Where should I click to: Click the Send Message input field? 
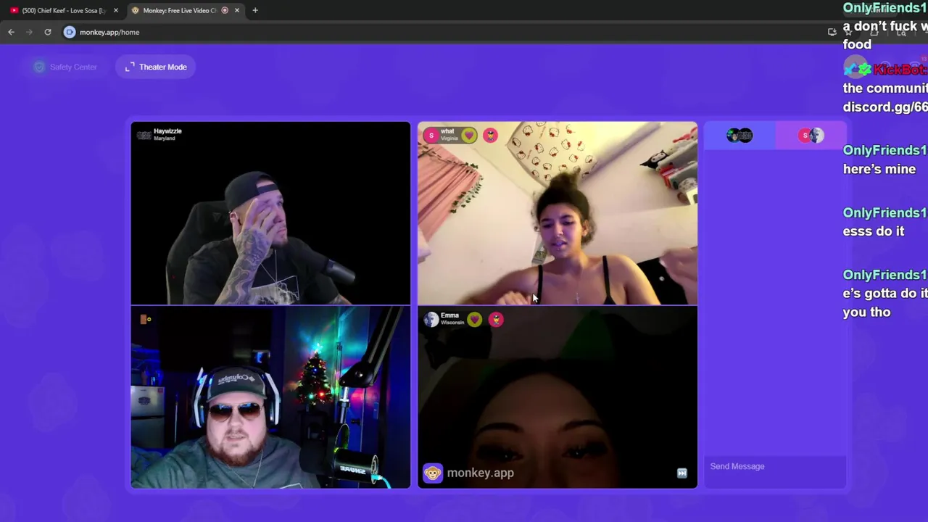click(x=774, y=466)
